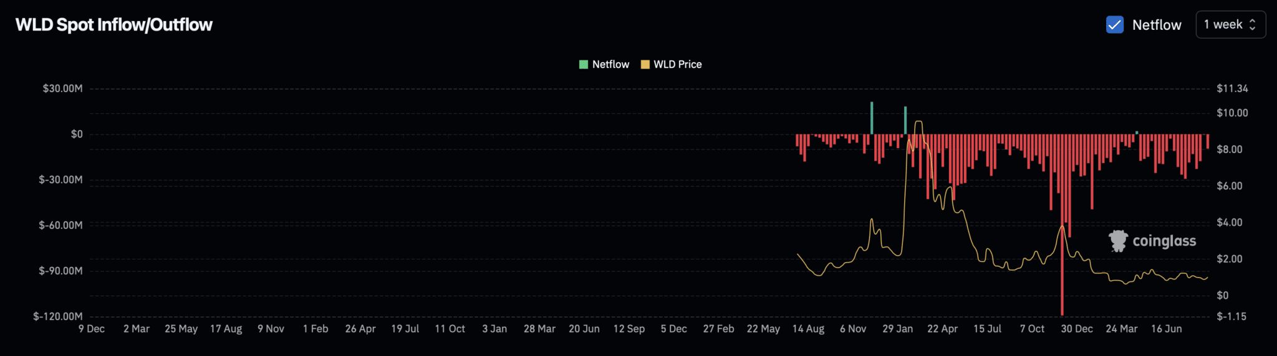
Task: Hide the WLD Price series via legend label
Action: 677,65
